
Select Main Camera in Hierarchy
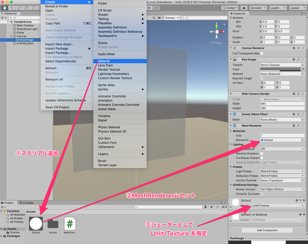[25, 25]
